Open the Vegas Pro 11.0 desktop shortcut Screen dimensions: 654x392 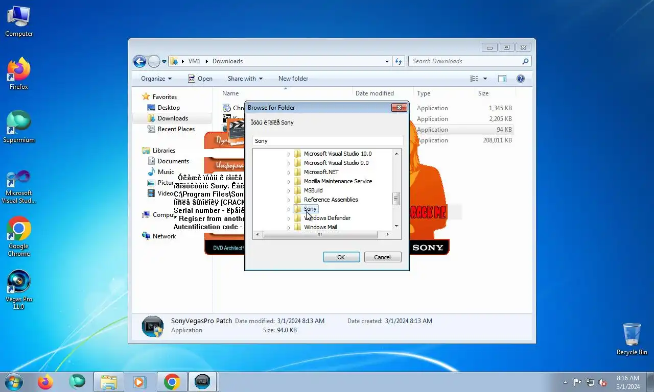pos(19,290)
